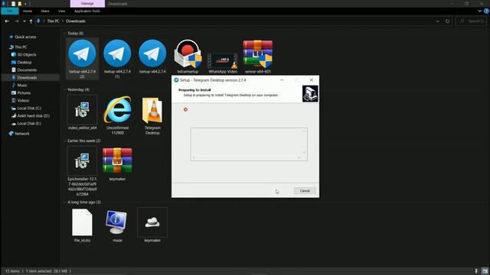The height and width of the screenshot is (275, 490).
Task: Open address bar history dropdown
Action: pos(437,21)
